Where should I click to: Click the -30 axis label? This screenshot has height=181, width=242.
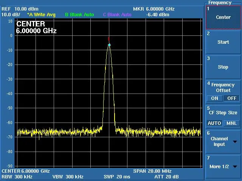9,79
